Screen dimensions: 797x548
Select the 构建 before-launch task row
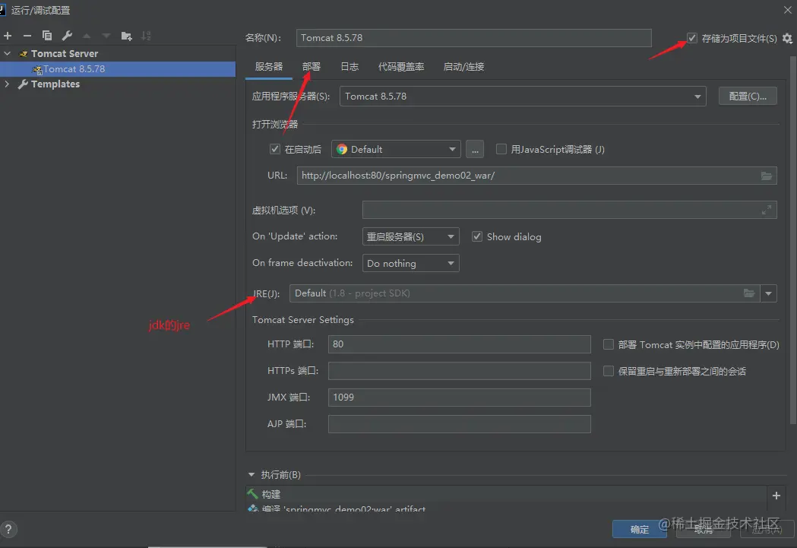tap(506, 494)
